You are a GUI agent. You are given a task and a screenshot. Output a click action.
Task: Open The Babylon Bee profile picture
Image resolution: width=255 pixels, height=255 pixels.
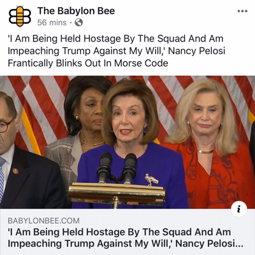(20, 17)
